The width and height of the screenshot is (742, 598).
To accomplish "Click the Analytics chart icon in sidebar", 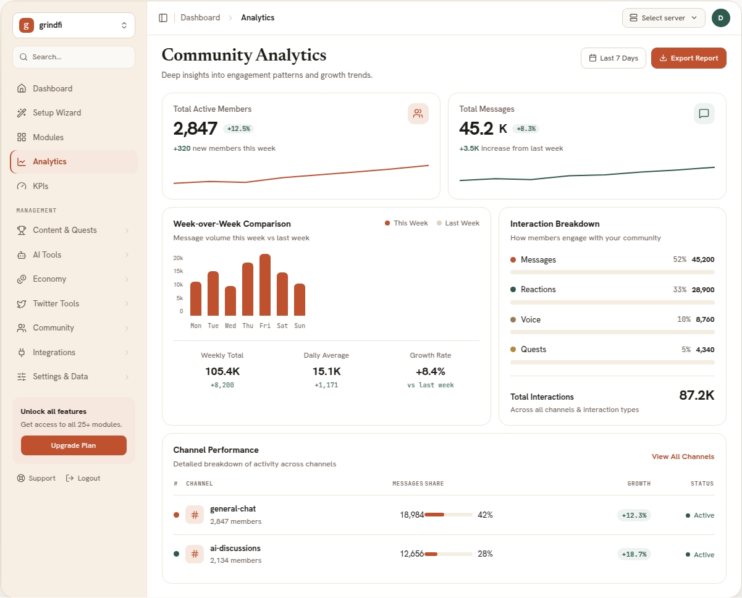I will point(22,162).
